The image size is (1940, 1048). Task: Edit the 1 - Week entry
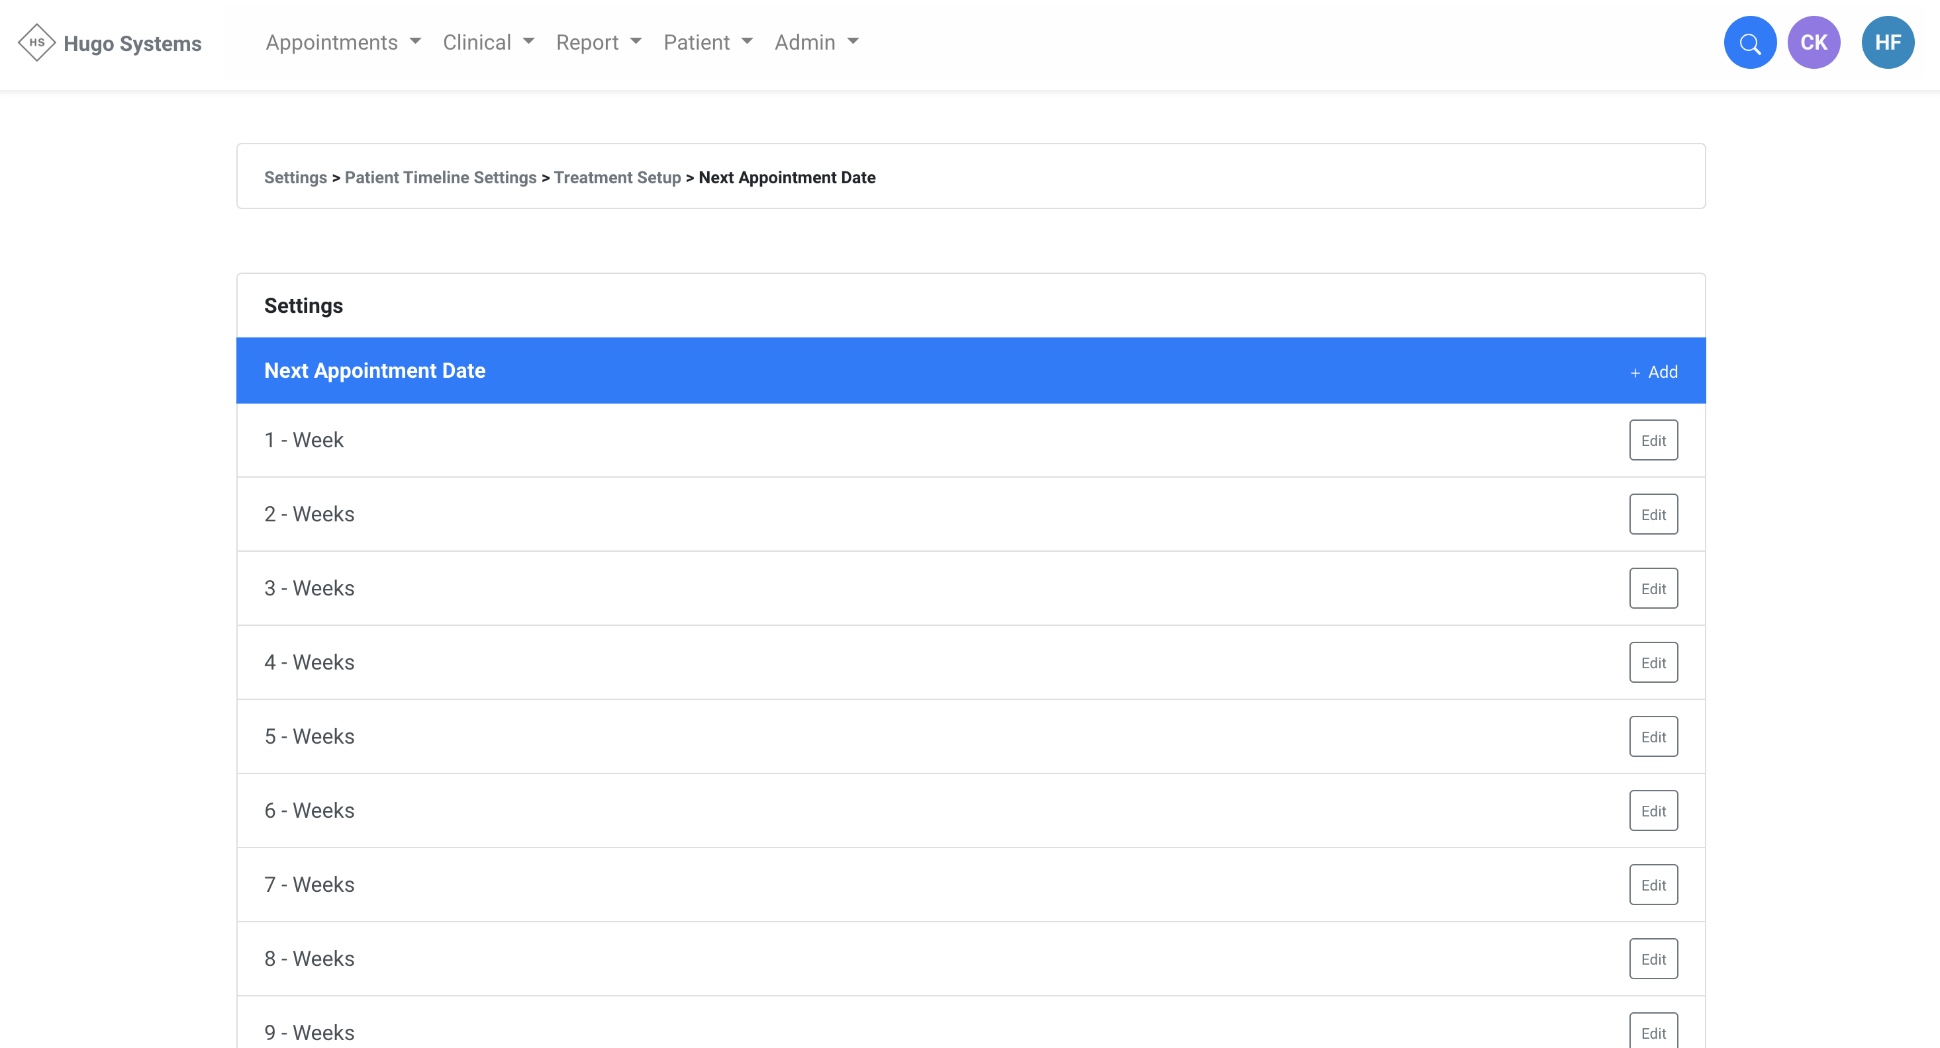pyautogui.click(x=1653, y=440)
